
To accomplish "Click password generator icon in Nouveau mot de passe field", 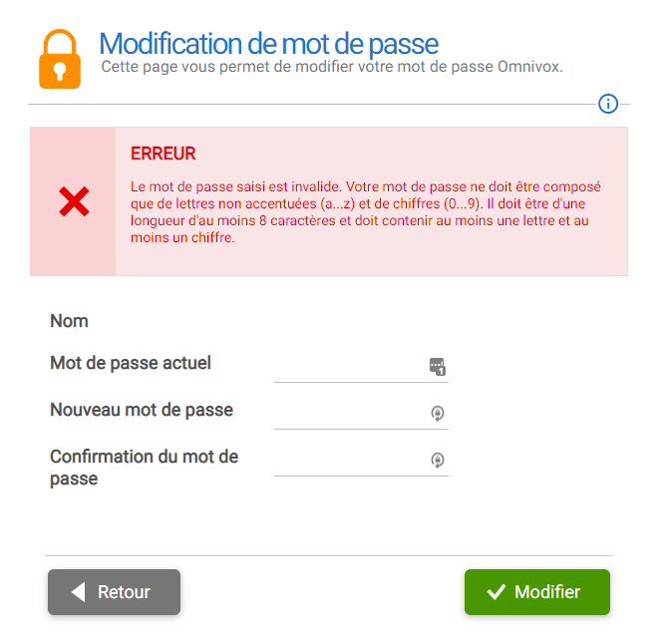I will tap(437, 413).
